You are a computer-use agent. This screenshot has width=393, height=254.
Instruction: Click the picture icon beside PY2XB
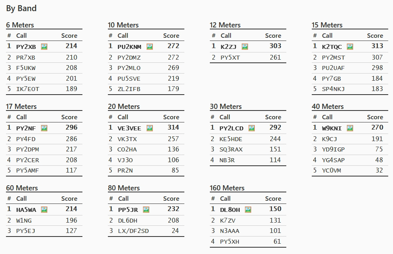[x=44, y=47]
